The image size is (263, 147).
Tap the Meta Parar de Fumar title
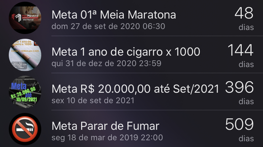coord(105,126)
